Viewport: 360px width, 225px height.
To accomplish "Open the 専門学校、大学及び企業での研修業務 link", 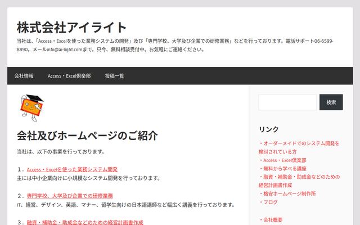I will [x=70, y=196].
